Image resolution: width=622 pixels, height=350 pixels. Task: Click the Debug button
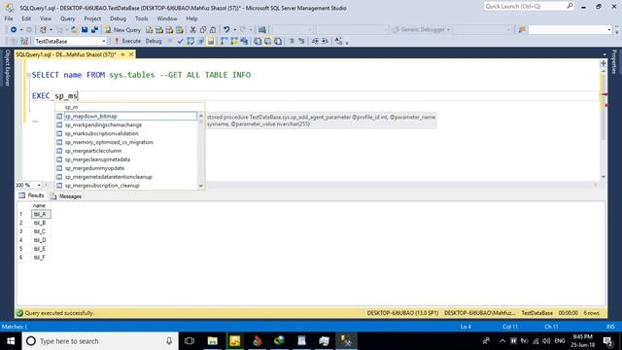(x=154, y=41)
